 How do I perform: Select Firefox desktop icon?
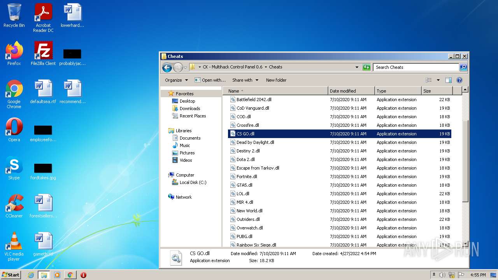[14, 54]
